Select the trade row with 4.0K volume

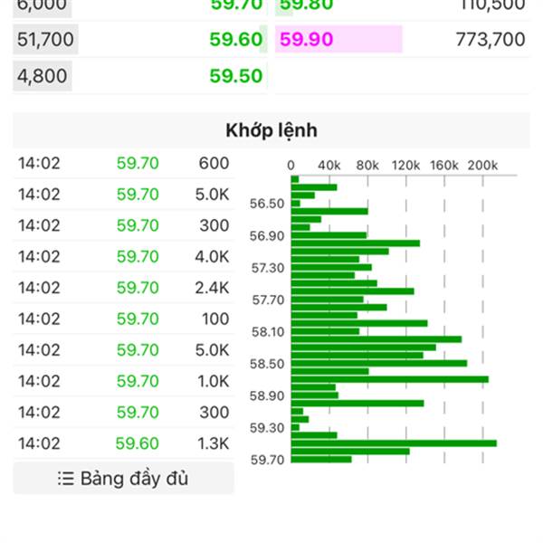tap(123, 257)
